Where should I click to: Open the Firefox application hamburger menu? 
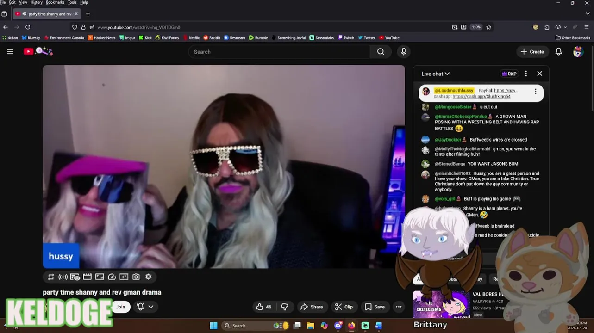tap(587, 27)
